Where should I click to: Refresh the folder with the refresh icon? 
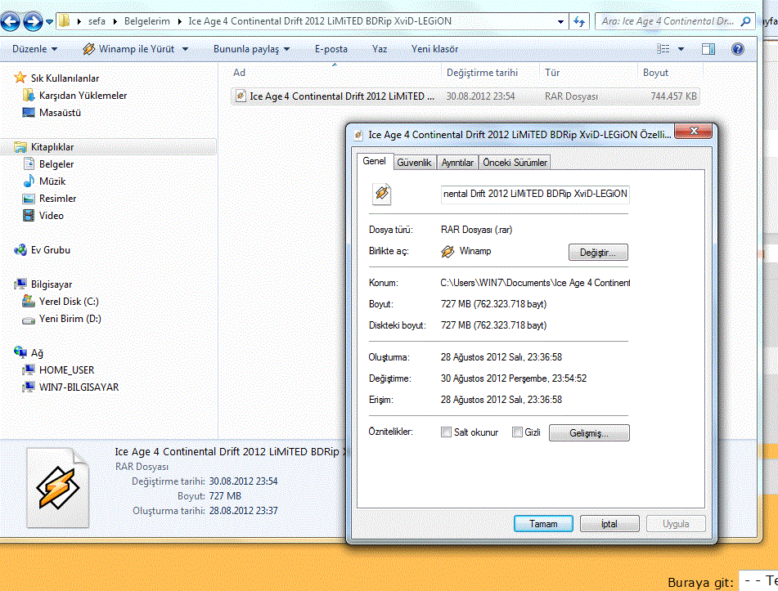tap(579, 21)
